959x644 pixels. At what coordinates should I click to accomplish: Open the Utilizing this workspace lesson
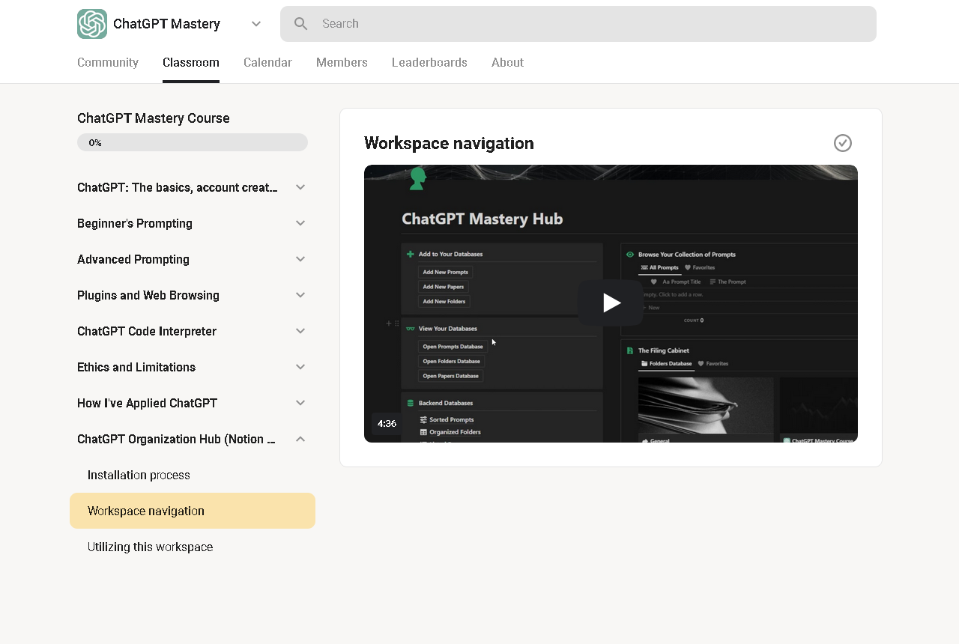pyautogui.click(x=150, y=547)
